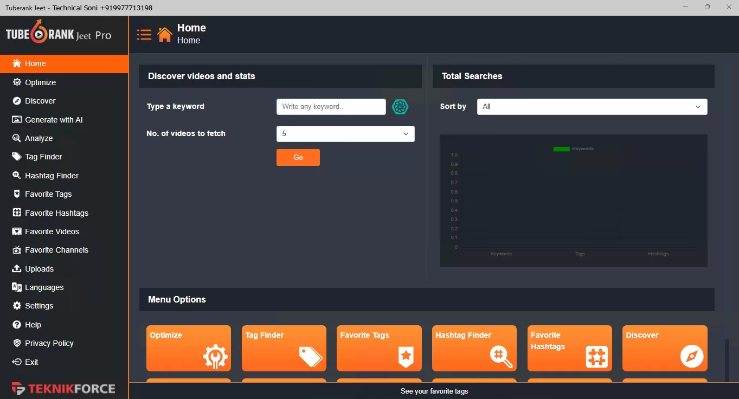The image size is (739, 399).
Task: Click the Favorite Channels sidebar label
Action: click(56, 250)
